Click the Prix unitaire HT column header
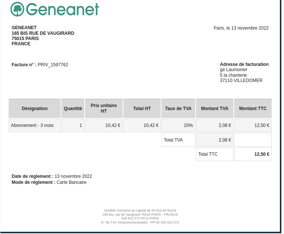284x234 pixels. coord(104,109)
